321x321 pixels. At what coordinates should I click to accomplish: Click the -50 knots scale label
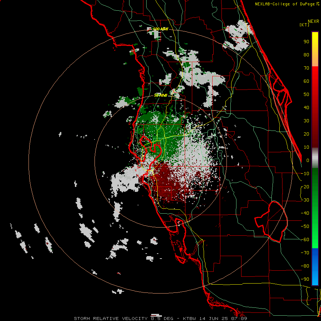[305, 226]
